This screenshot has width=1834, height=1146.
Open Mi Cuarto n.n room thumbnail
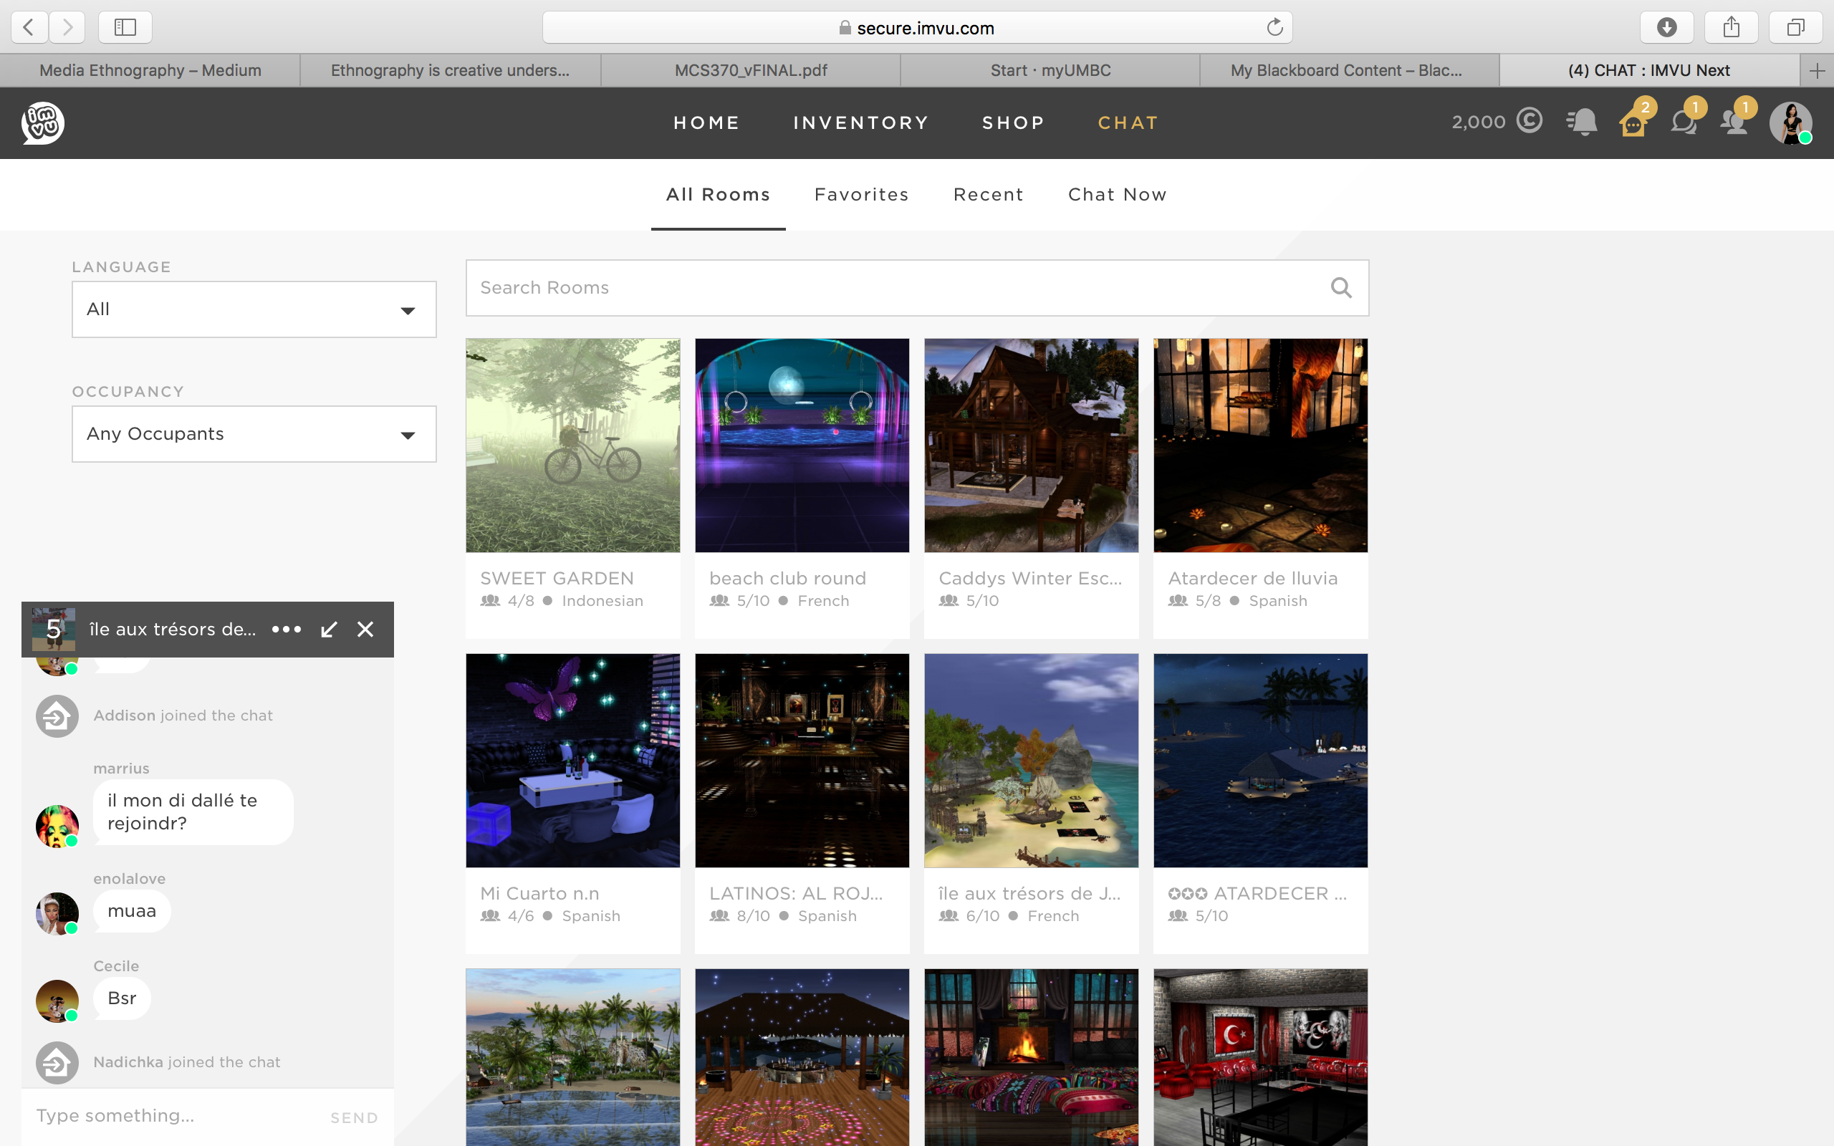(573, 761)
